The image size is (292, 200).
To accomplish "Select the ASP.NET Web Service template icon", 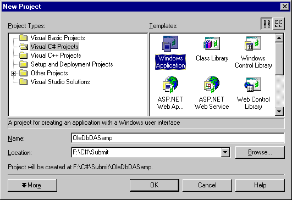I will [x=212, y=84].
